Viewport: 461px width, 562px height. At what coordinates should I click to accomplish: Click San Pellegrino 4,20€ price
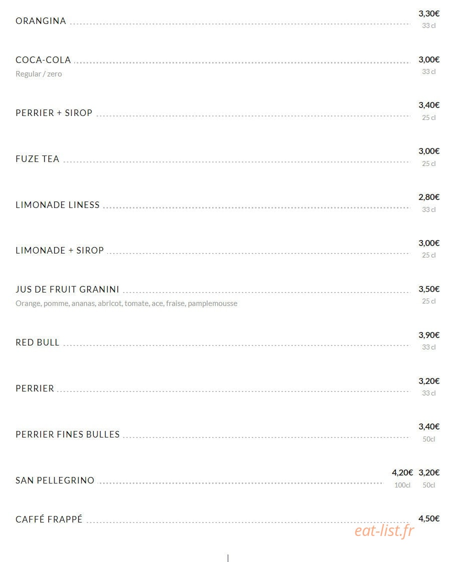402,473
